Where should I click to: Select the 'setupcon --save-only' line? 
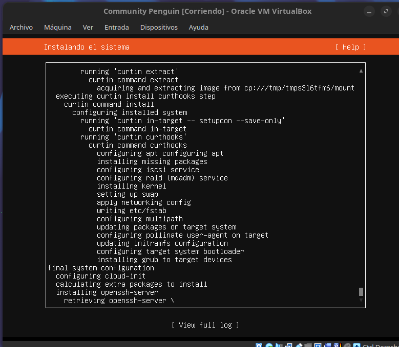pyautogui.click(x=182, y=121)
